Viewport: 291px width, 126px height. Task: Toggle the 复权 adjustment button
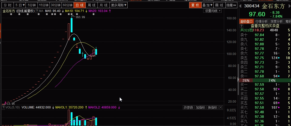[x=196, y=5]
